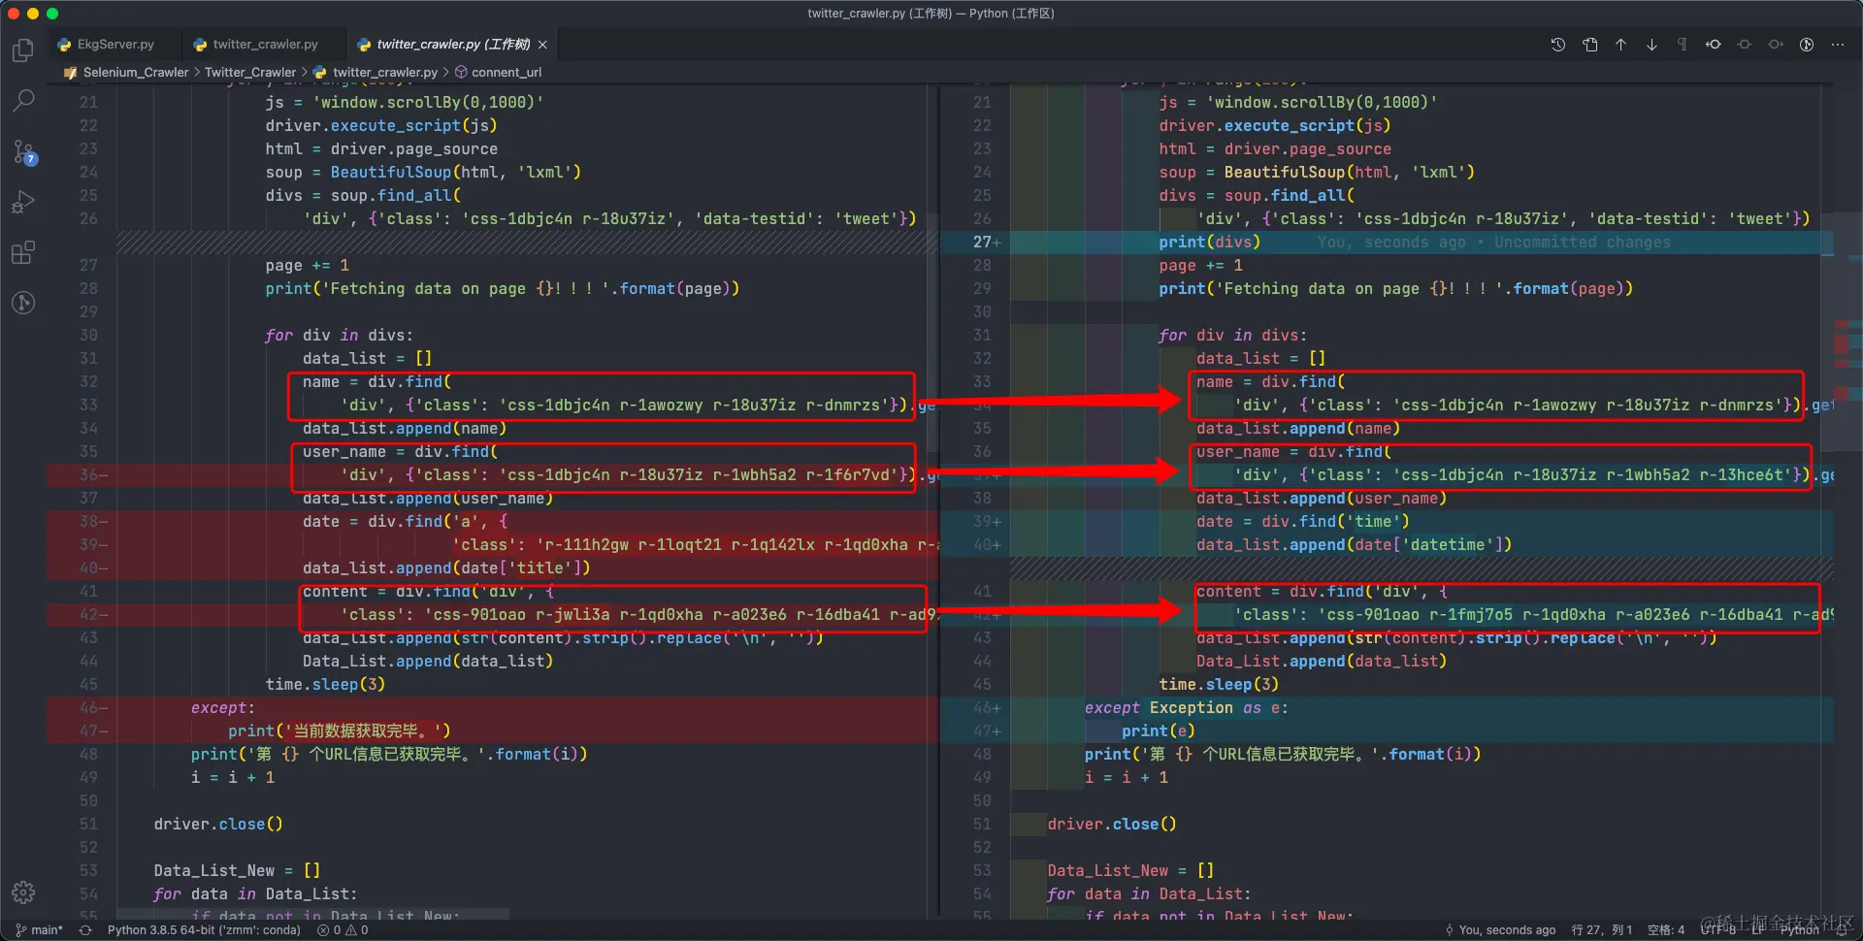Close the twitter_crawler.py (工作树) tab

(x=543, y=45)
